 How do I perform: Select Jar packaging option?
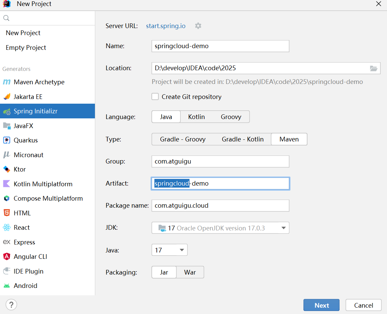point(164,272)
